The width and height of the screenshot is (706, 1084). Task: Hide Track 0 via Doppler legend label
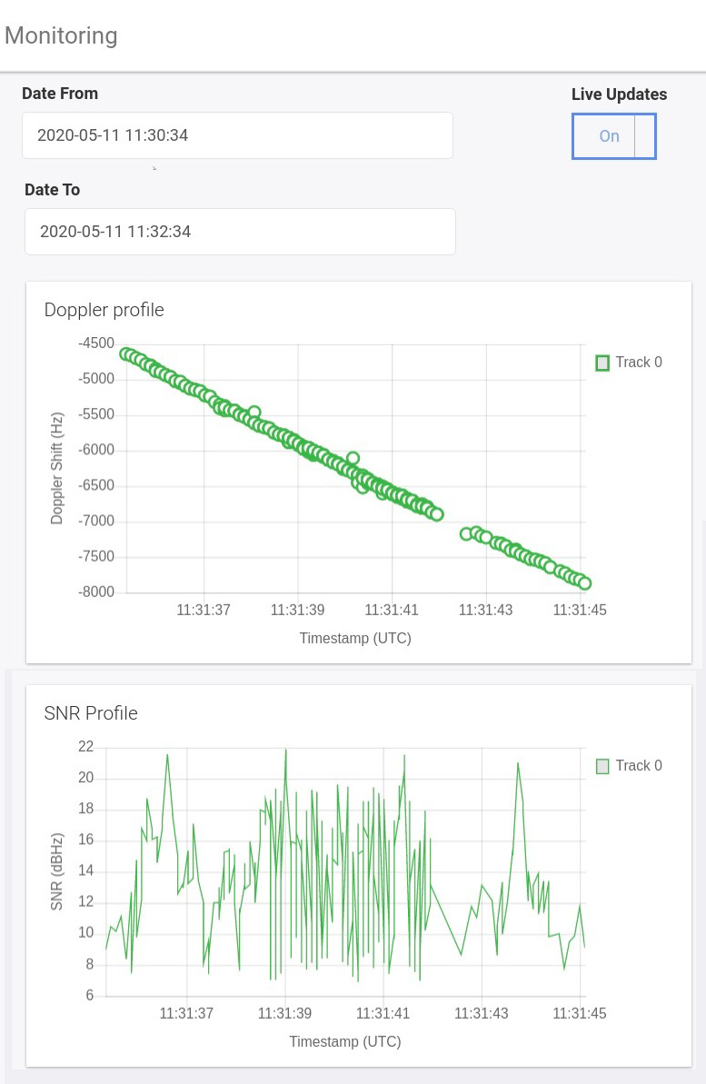click(638, 363)
